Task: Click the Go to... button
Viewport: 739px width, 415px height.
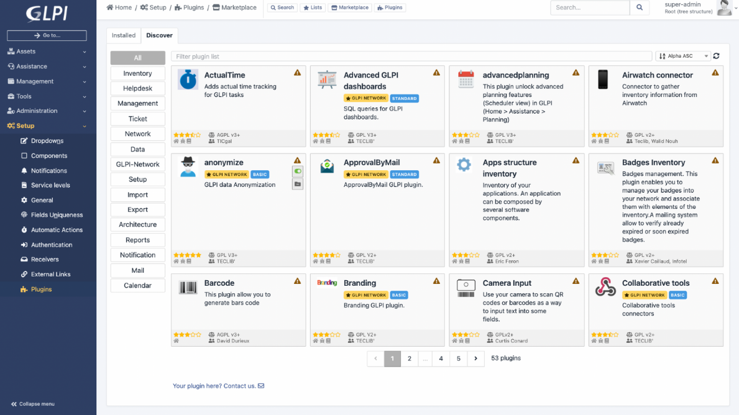Action: point(47,35)
